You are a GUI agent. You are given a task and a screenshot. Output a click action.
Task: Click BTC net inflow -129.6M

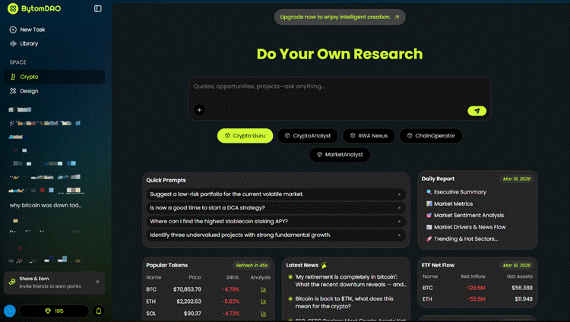[475, 288]
